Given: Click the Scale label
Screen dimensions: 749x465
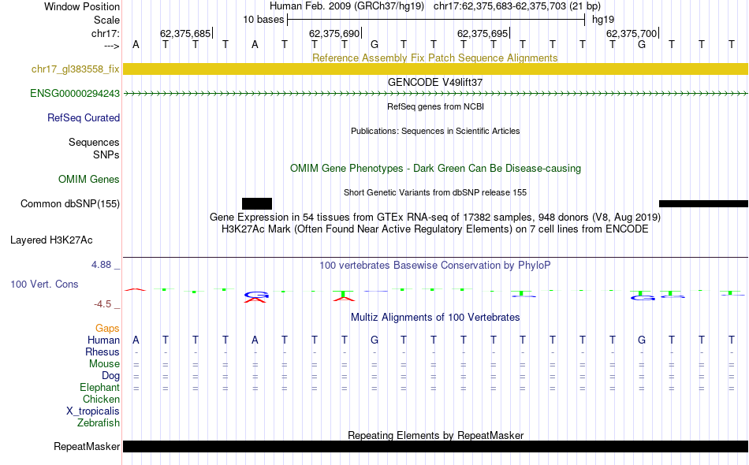Looking at the screenshot, I should click(106, 20).
